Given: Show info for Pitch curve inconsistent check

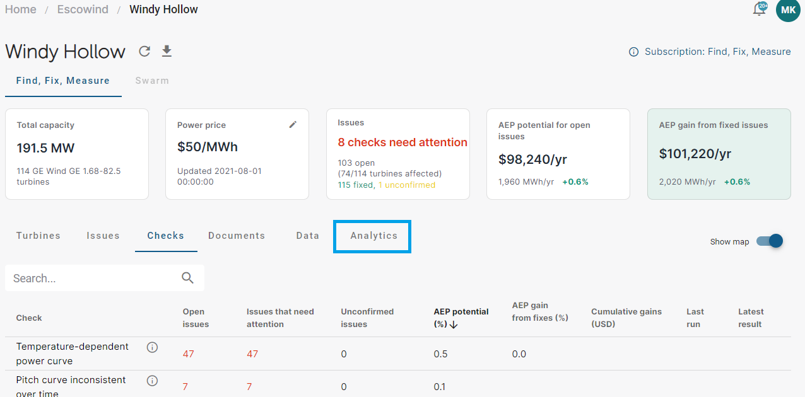Looking at the screenshot, I should pos(152,381).
